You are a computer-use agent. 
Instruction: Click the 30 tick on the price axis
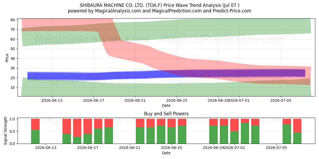12,68
